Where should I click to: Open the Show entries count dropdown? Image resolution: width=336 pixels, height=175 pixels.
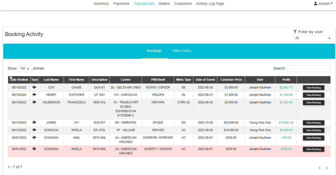25,69
